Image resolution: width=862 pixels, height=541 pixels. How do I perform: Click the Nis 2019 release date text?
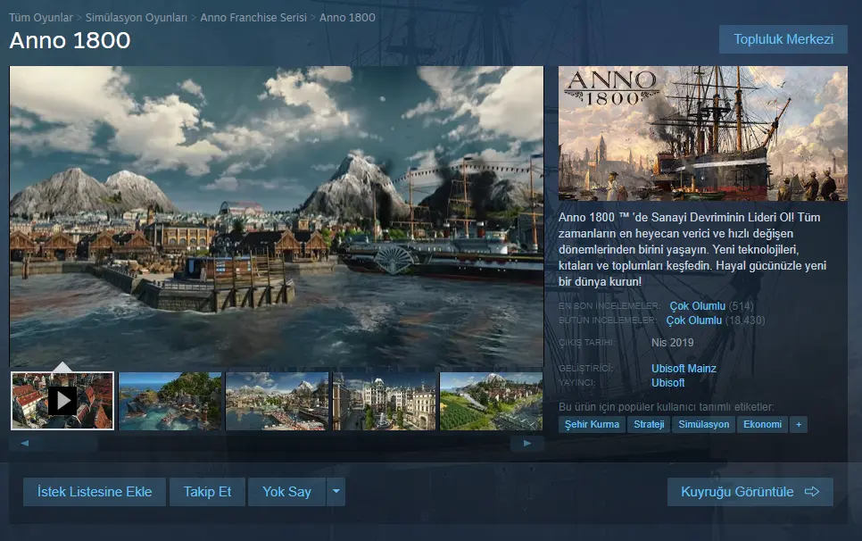coord(672,343)
